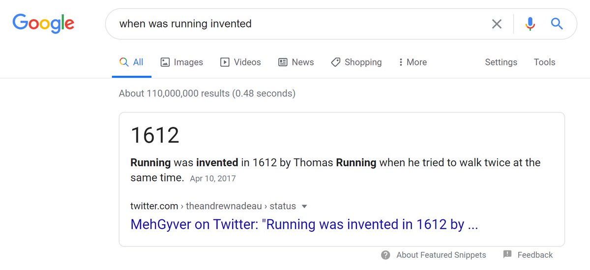Click the blue magnifying glass search icon
Screen dimensions: 590x270
pyautogui.click(x=557, y=24)
